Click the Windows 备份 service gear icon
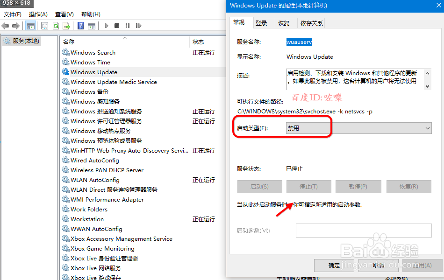The height and width of the screenshot is (280, 444). 66,91
